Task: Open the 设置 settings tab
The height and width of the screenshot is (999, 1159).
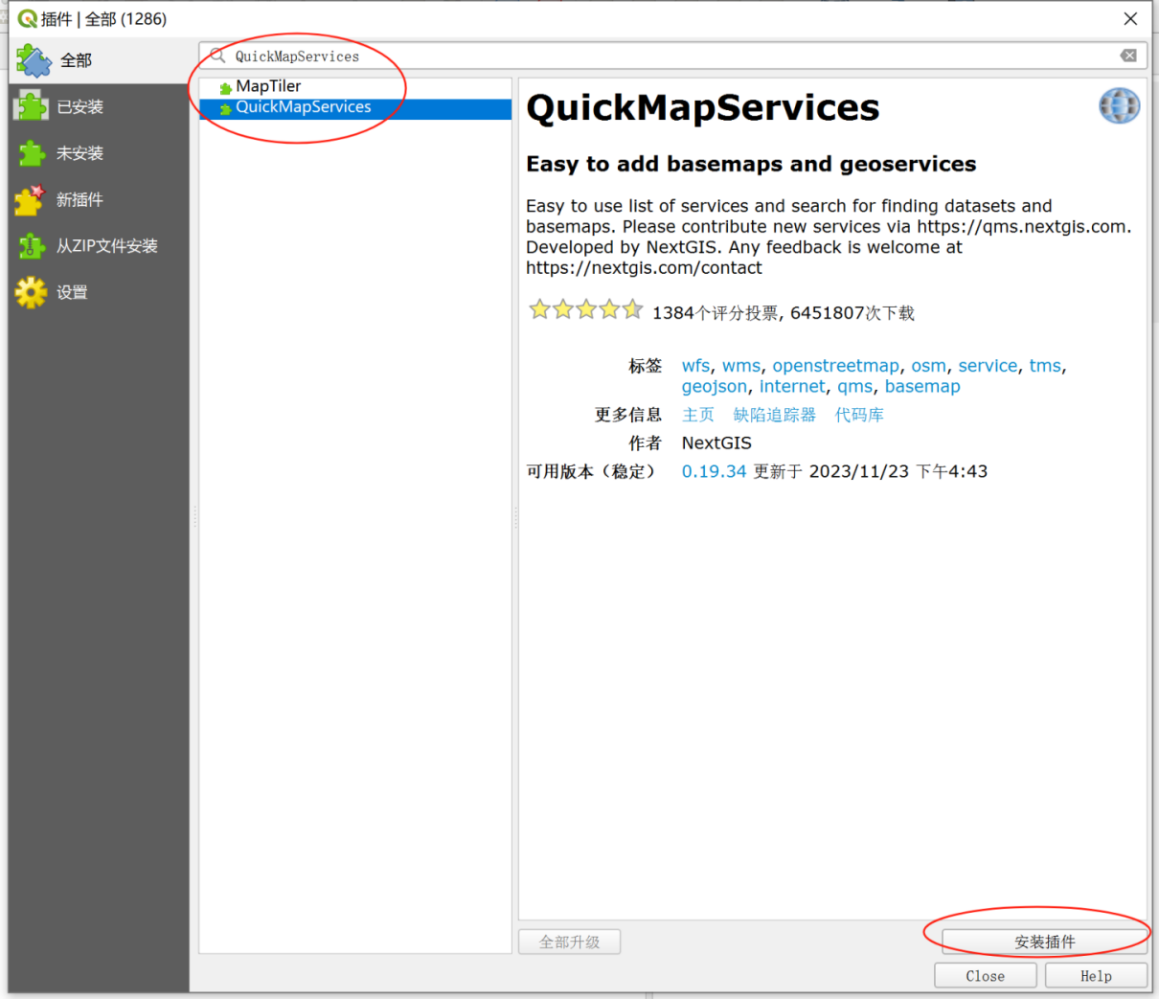Action: tap(99, 292)
